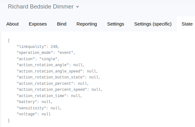Select the State tab

[x=187, y=24]
